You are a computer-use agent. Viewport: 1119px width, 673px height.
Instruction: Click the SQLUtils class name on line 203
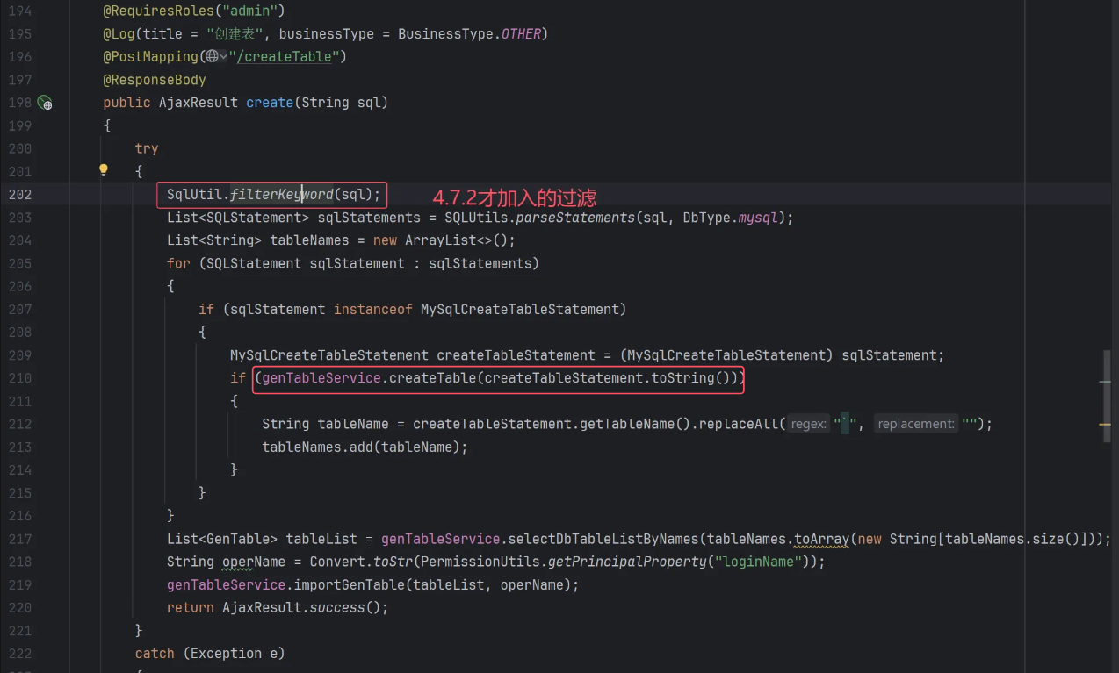tap(476, 218)
